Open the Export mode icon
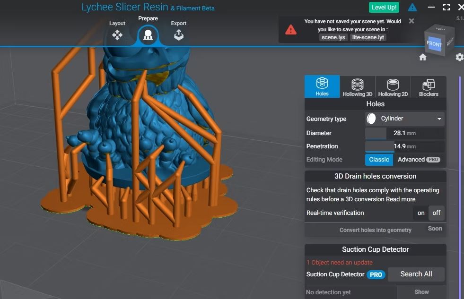 [178, 35]
